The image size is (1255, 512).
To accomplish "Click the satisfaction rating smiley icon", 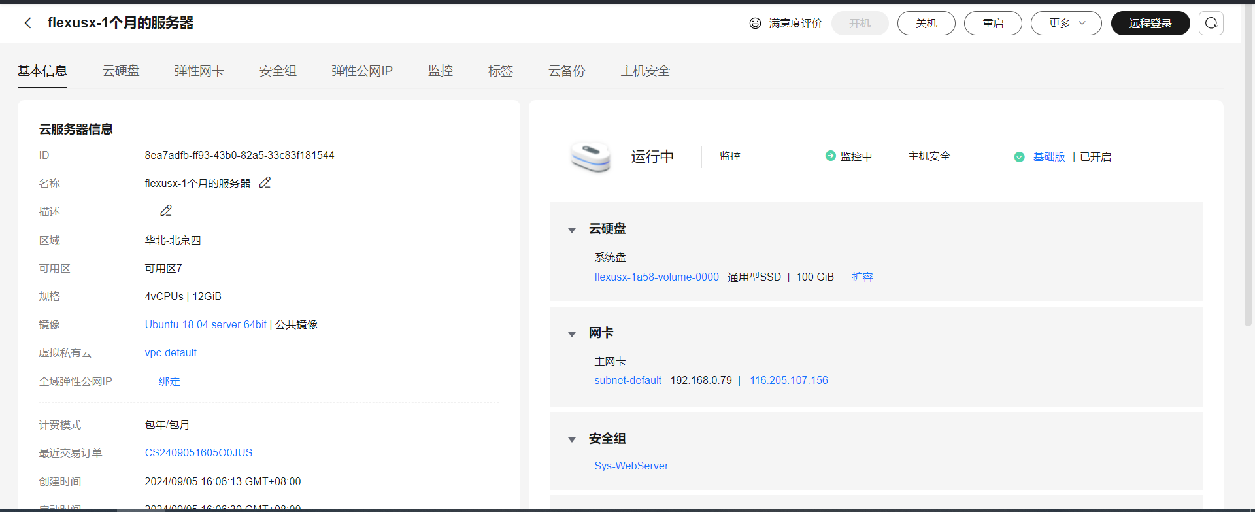I will [x=755, y=23].
